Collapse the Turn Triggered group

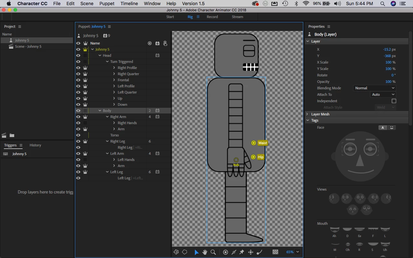107,62
